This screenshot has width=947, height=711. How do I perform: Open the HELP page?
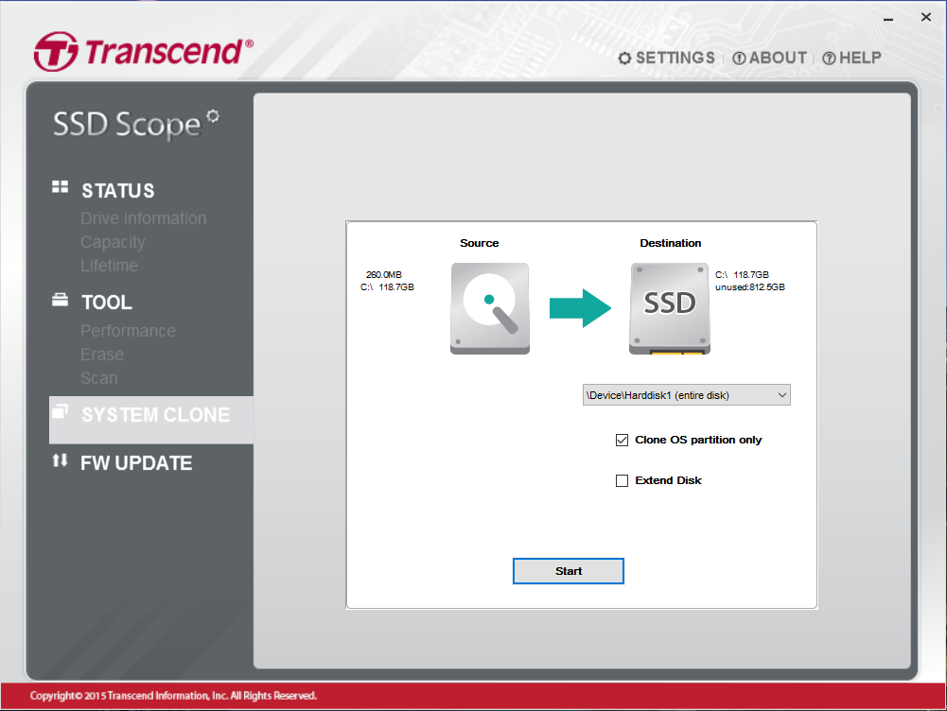(x=851, y=59)
